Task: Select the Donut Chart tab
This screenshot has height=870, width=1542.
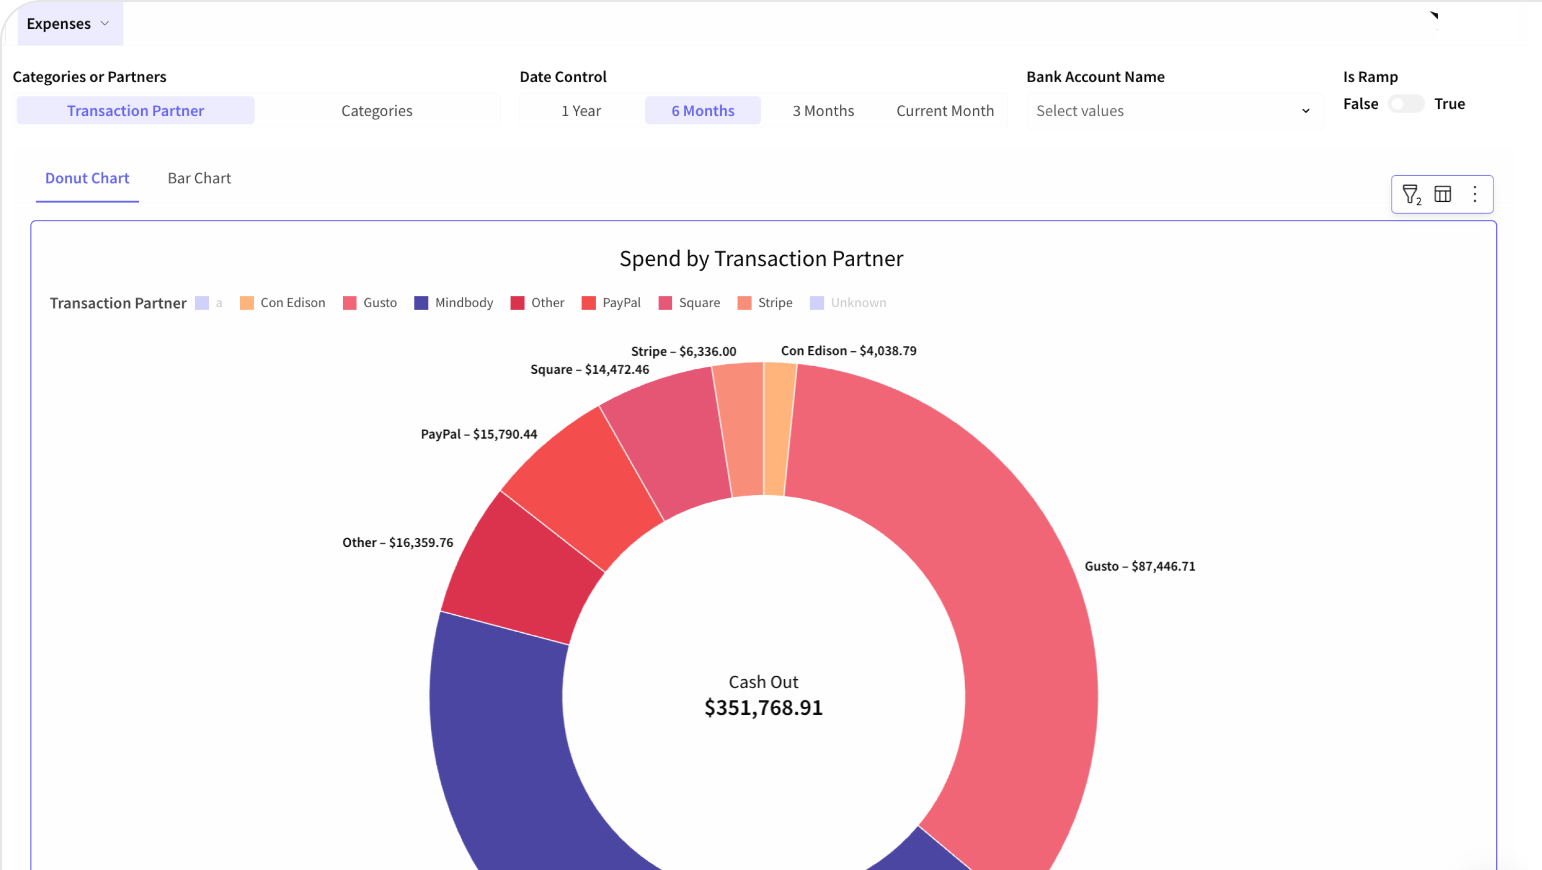Action: click(x=87, y=178)
